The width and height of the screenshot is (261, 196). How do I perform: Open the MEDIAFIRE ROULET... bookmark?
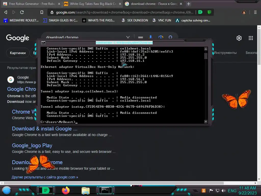click(x=21, y=20)
